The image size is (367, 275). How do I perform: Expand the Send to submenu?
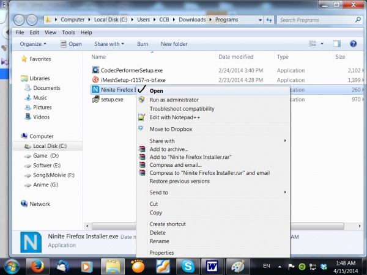pyautogui.click(x=285, y=192)
